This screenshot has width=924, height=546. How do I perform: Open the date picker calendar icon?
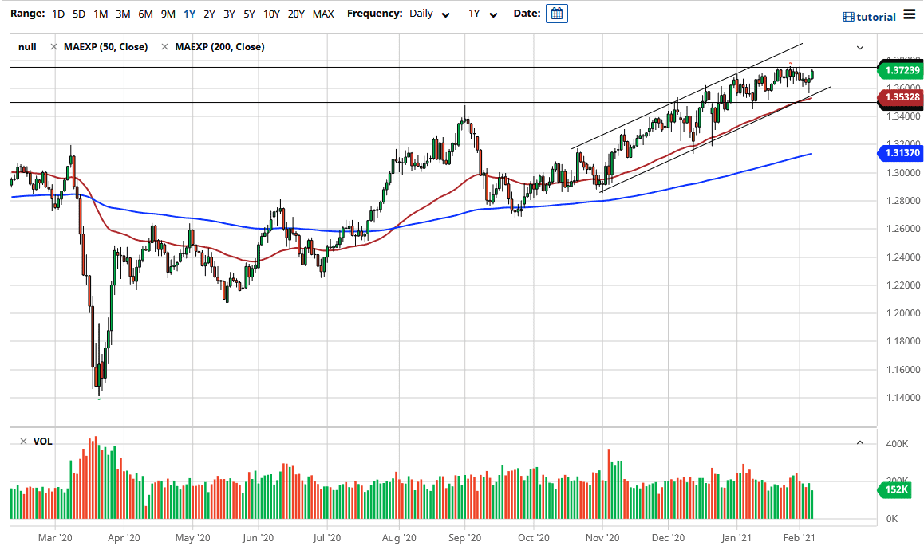pyautogui.click(x=556, y=14)
